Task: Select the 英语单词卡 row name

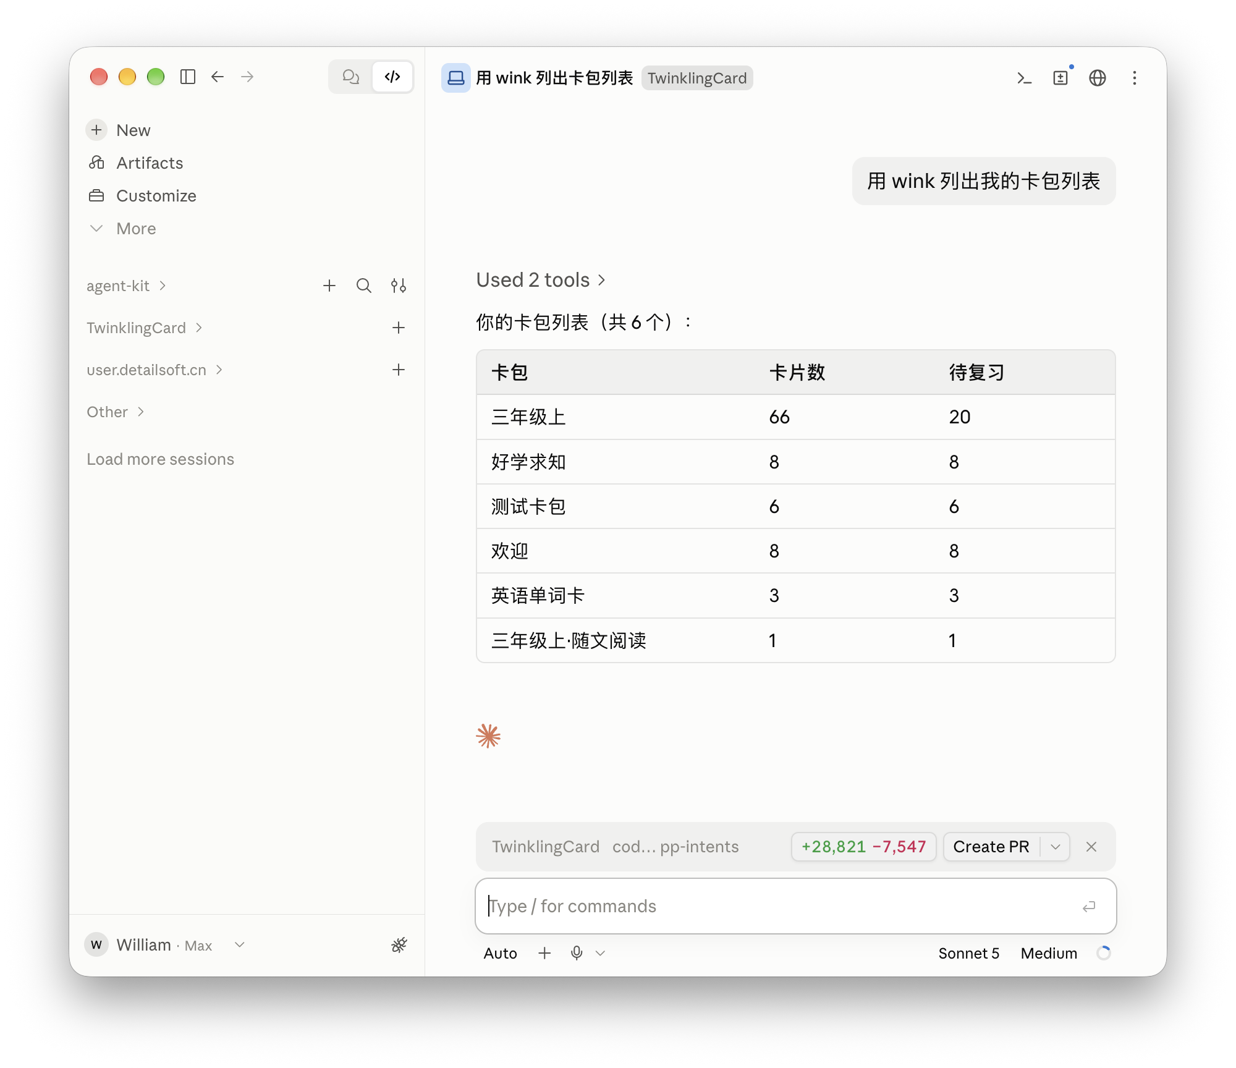Action: pyautogui.click(x=538, y=595)
